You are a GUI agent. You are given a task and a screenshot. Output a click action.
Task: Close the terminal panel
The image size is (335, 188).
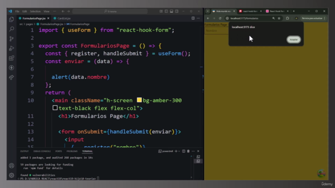[x=198, y=151]
